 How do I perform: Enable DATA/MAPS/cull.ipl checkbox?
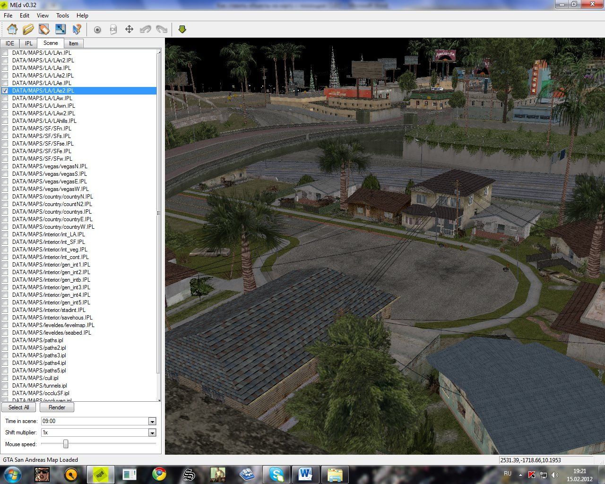click(5, 378)
